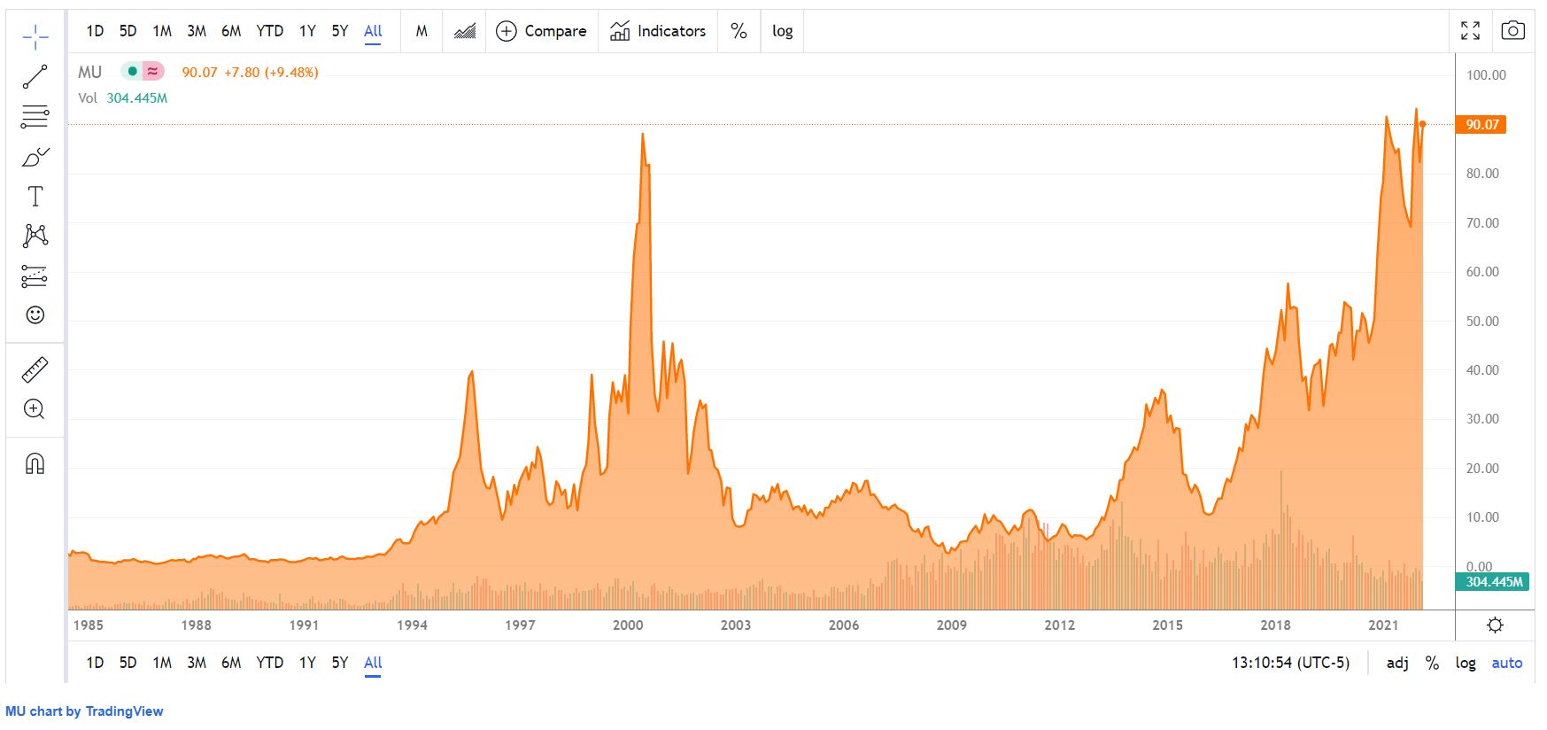Click the MU symbol label

[90, 72]
